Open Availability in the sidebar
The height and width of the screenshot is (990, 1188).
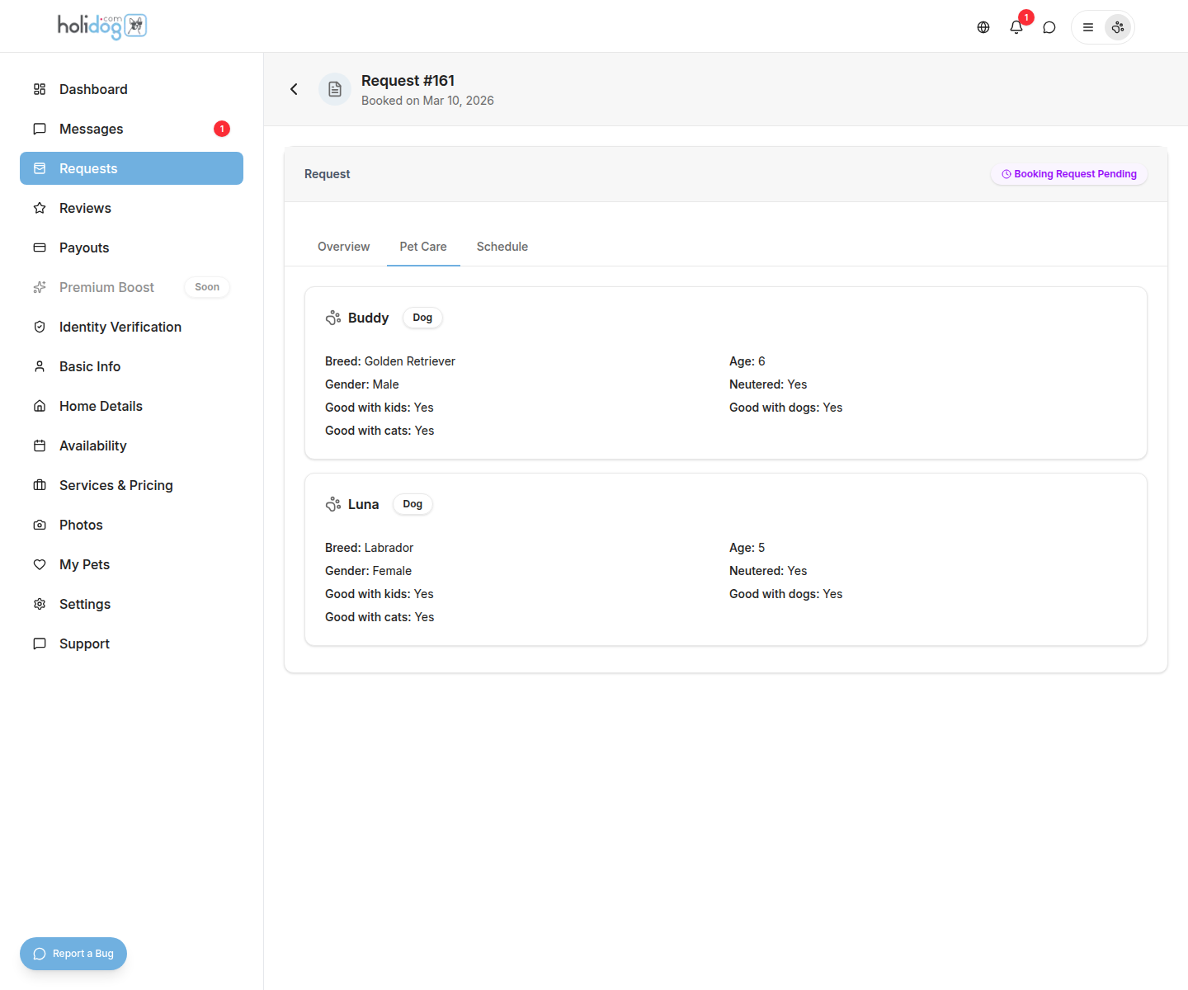[93, 445]
